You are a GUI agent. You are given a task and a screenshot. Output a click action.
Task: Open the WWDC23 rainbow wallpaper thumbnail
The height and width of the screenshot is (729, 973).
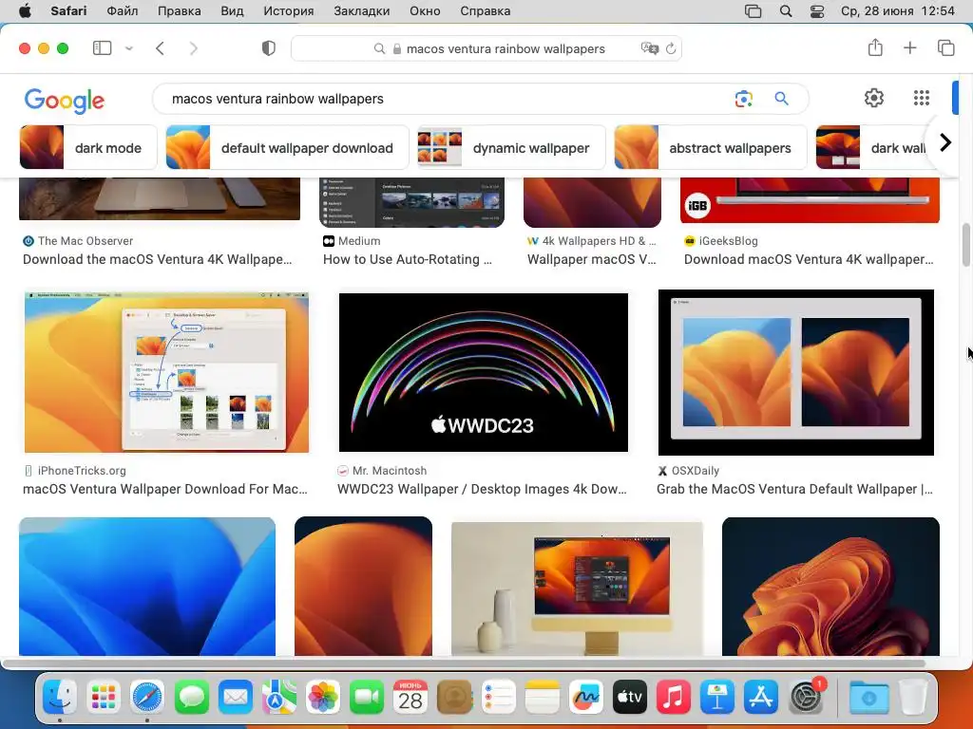click(484, 372)
